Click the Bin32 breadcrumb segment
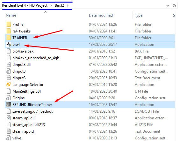The image size is (180, 141). (x=59, y=5)
